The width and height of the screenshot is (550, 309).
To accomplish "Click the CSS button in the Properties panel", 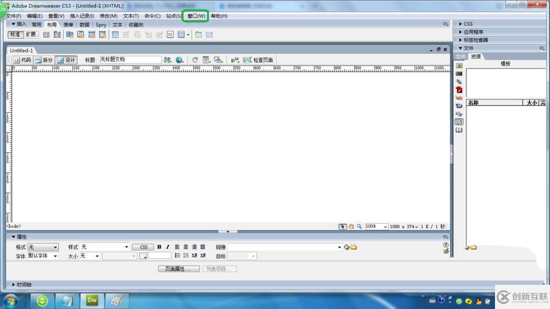I will tap(143, 247).
